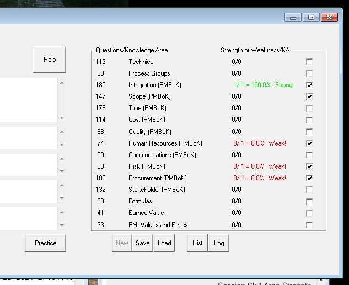
Task: Click the 'Technical' knowledge area label
Action: coord(142,62)
